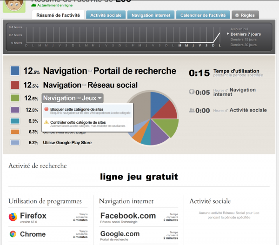Open the Navigation internet tab
The height and width of the screenshot is (245, 279).
tap(151, 15)
